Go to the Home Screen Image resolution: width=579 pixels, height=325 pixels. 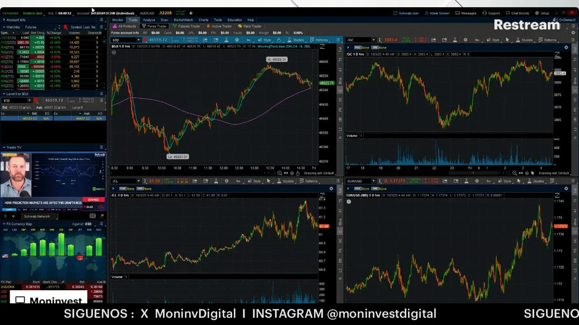point(437,13)
